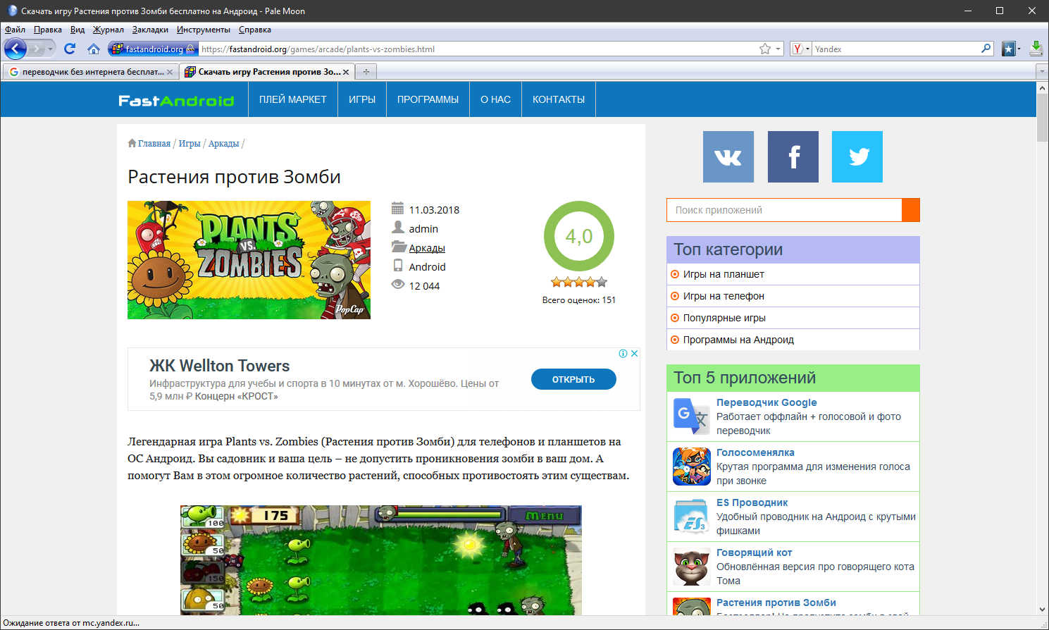Open the 'ES Проводник' app link
1049x630 pixels.
(x=752, y=502)
